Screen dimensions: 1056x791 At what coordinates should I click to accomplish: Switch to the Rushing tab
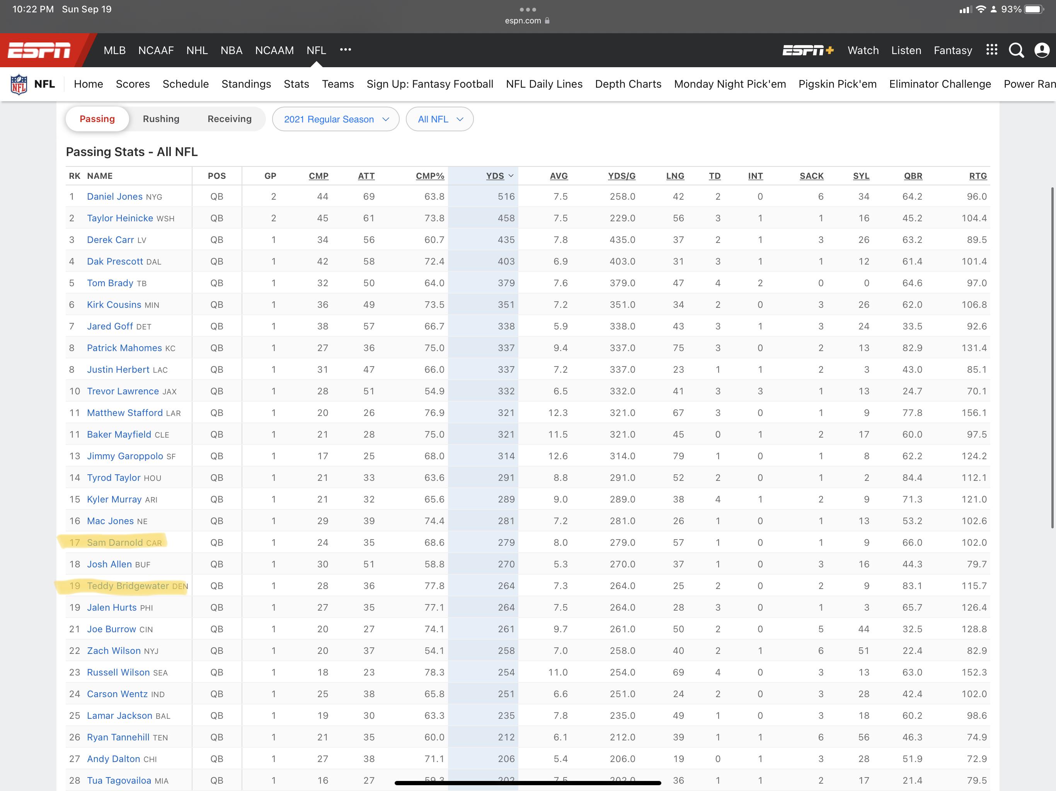click(161, 119)
